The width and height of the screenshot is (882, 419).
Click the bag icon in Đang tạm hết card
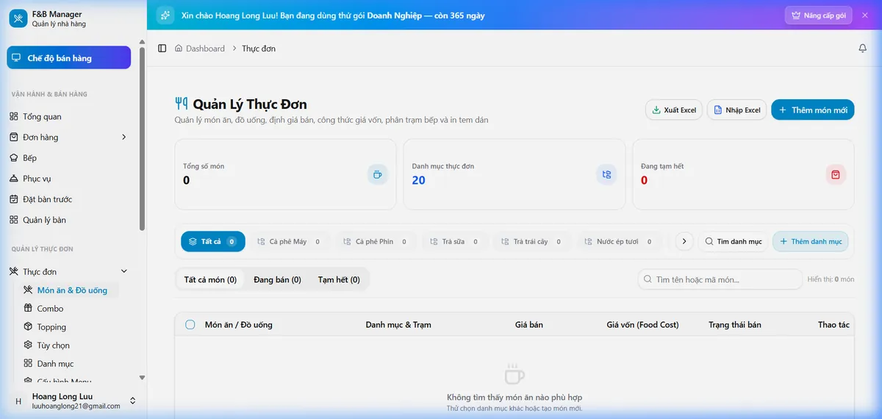click(x=836, y=174)
